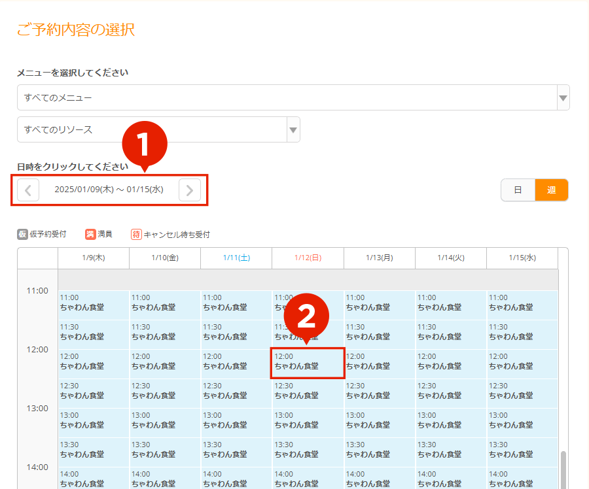
Task: Select the 1/9(木) column header
Action: 94,258
